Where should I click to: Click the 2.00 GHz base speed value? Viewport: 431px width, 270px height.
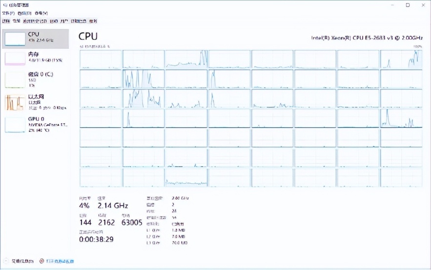[180, 198]
